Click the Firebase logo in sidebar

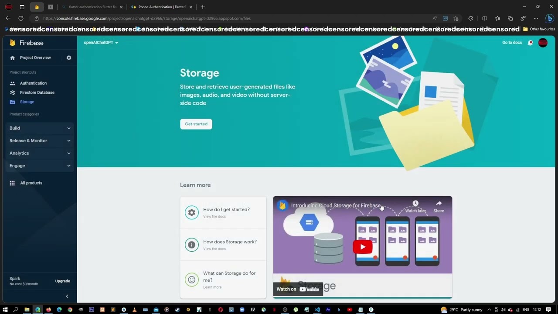13,43
